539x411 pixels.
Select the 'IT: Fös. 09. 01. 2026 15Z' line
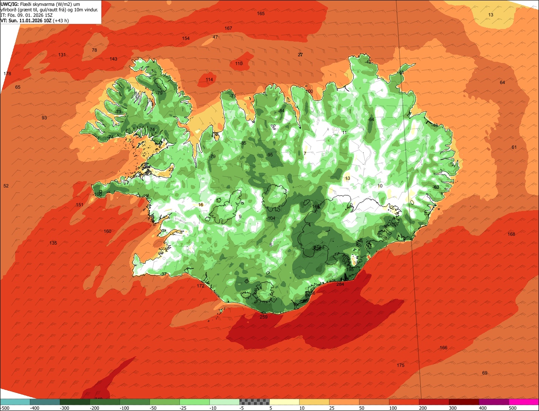coord(27,15)
